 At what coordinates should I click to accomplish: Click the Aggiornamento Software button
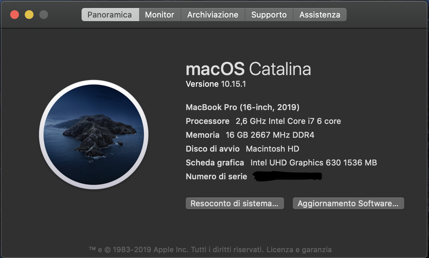pos(348,203)
